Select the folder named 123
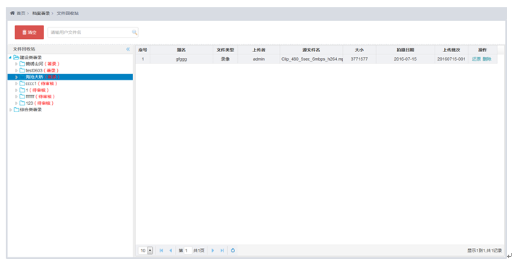Screen dimensions: 515x264 (30, 103)
